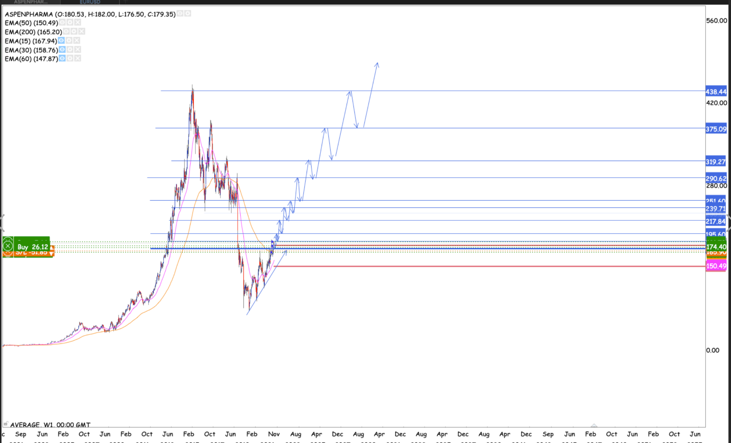
Task: Delete the EMA(30) indicator using X icon
Action: point(77,50)
